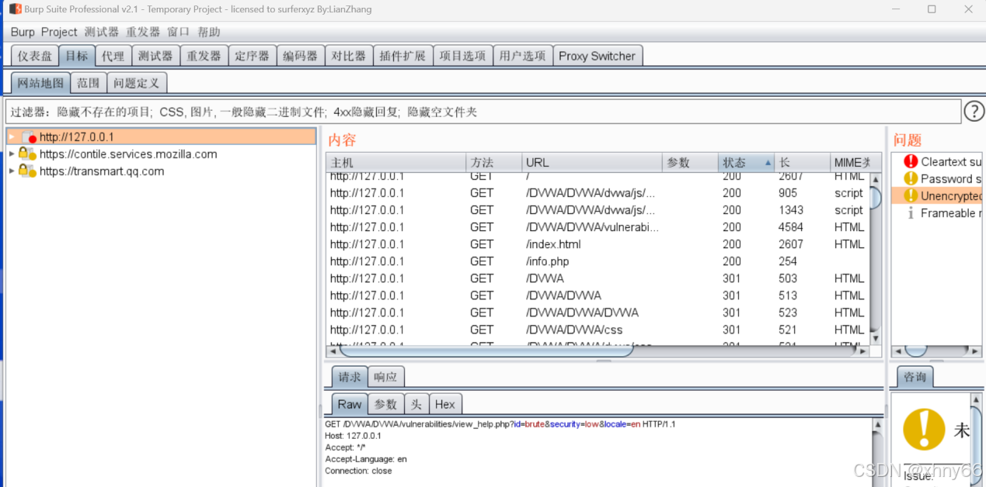Select the 网站地图 sub-tab
The image size is (986, 487).
tap(40, 83)
